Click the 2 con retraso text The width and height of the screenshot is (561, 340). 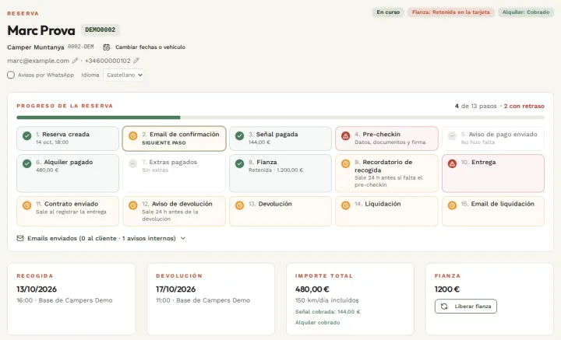click(524, 106)
